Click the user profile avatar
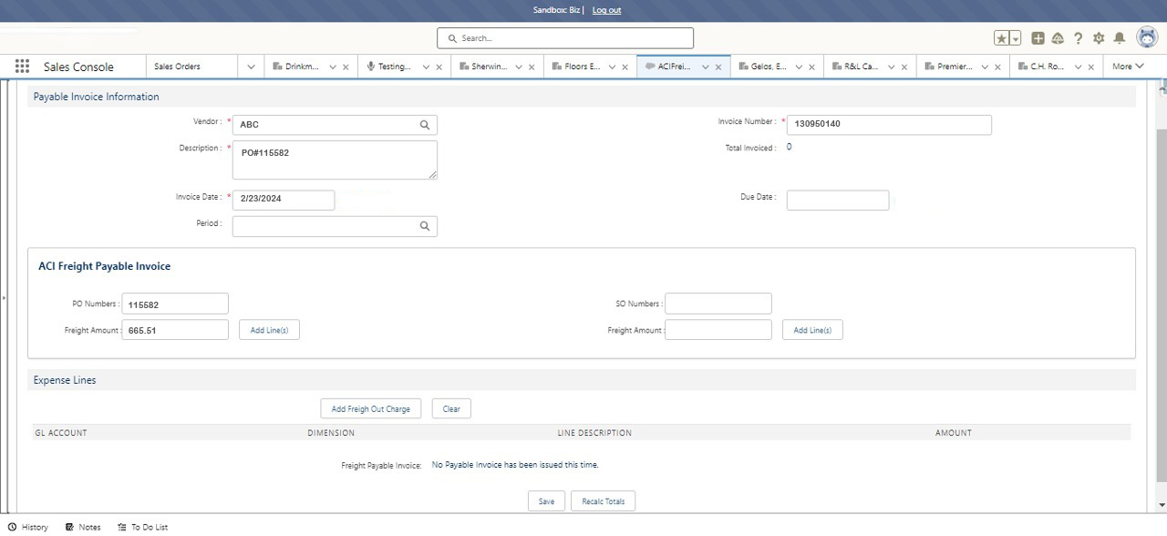Screen dimensions: 1167x536 tap(1147, 37)
